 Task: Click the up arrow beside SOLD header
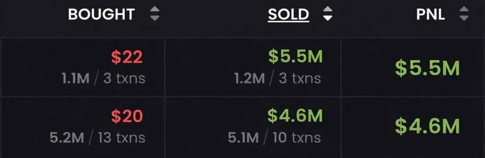coord(328,11)
